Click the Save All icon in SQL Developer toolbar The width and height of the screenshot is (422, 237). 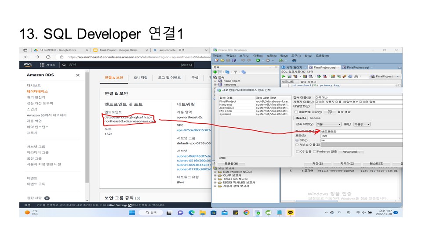234,61
